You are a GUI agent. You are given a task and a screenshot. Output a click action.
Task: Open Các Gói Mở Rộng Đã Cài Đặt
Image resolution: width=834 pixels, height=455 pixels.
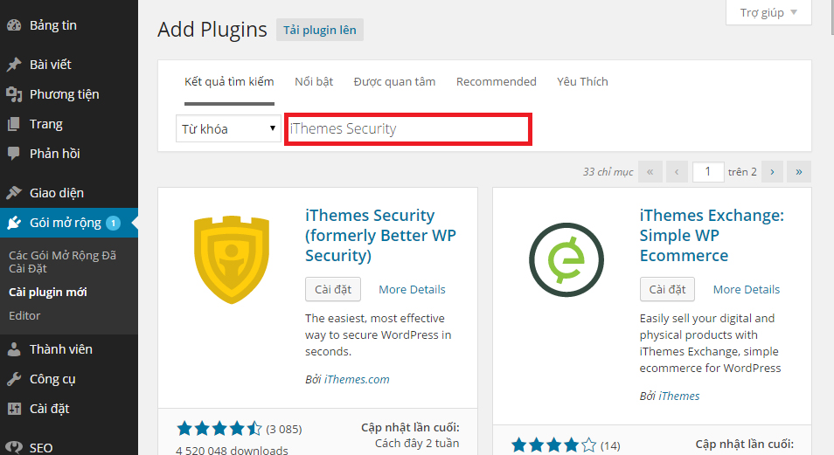click(62, 261)
